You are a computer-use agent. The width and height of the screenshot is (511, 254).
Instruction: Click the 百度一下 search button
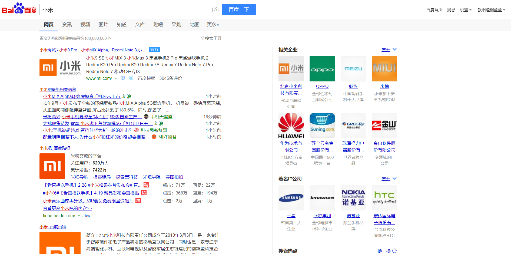(239, 9)
